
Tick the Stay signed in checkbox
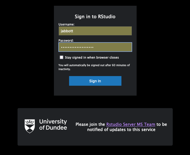coord(62,57)
